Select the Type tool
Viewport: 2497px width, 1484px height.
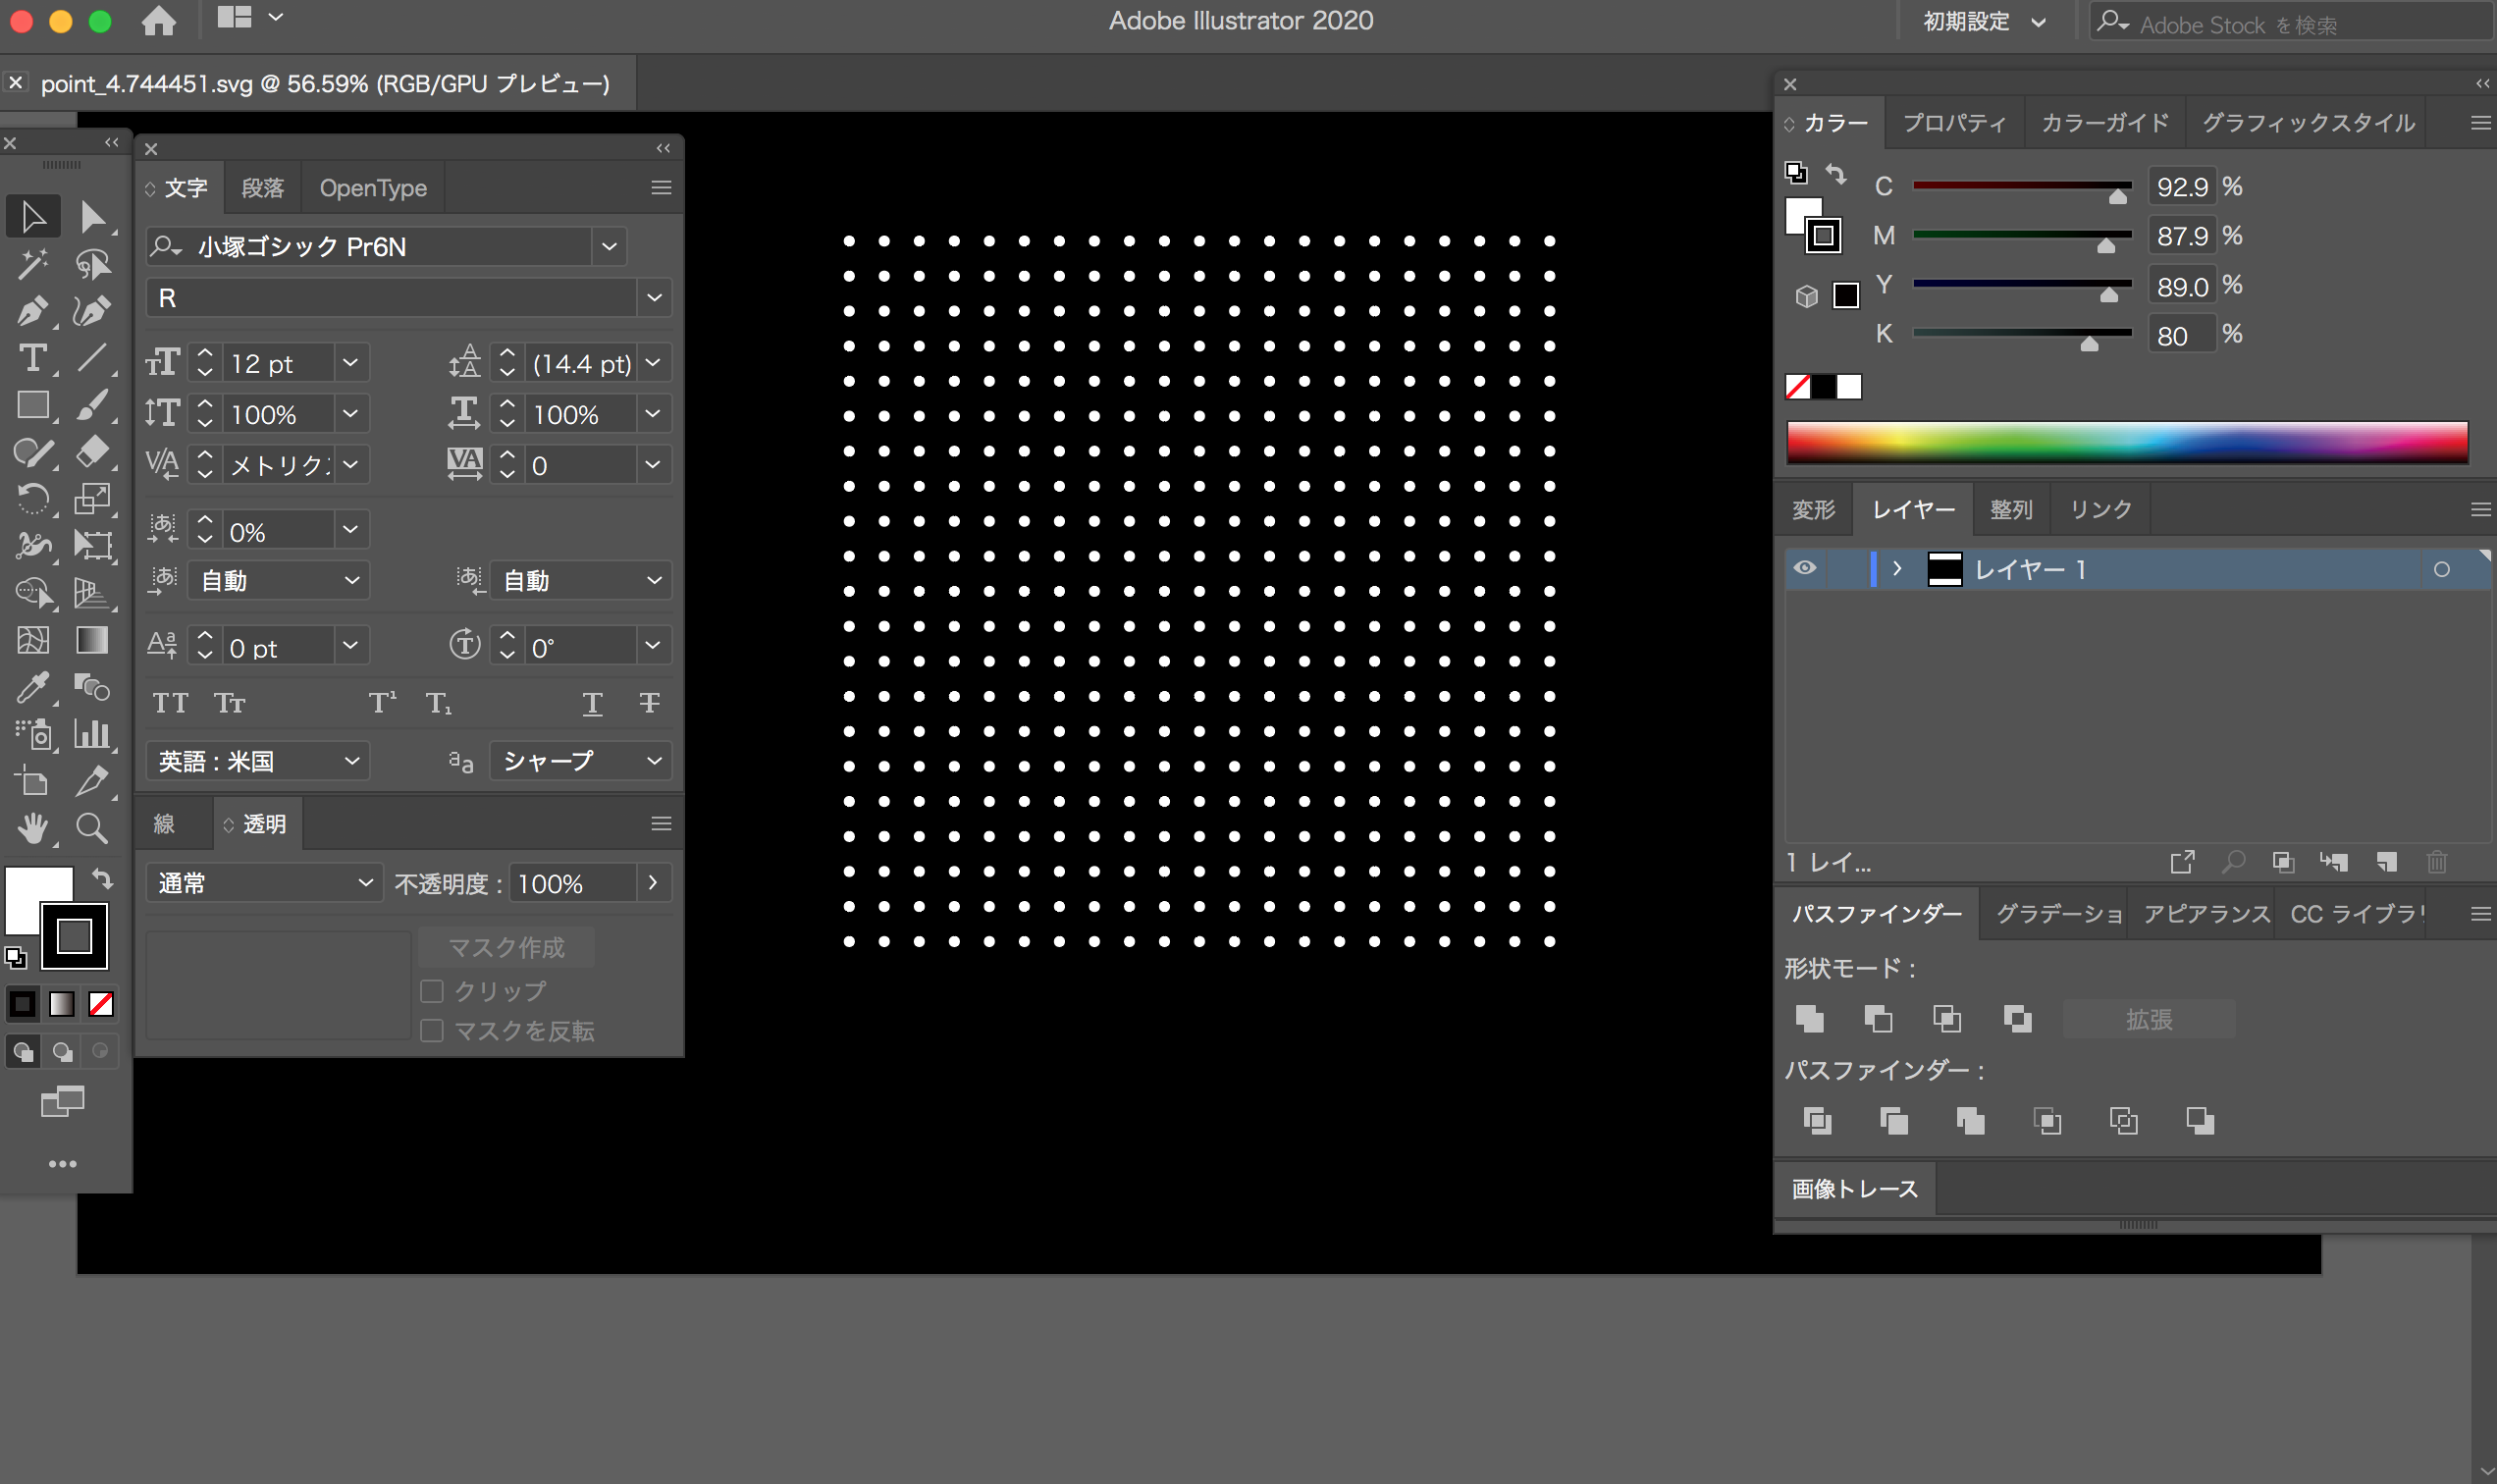coord(33,358)
